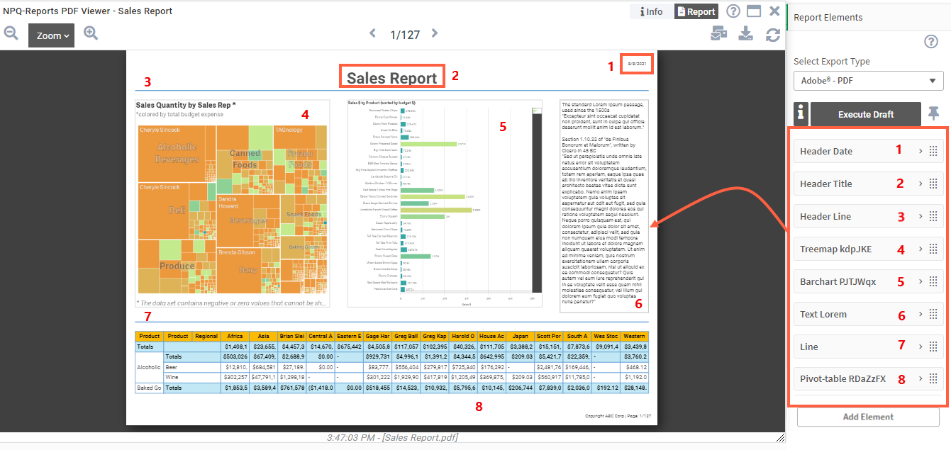Click drag handle of Header Line
This screenshot has height=450, width=951.
933,216
